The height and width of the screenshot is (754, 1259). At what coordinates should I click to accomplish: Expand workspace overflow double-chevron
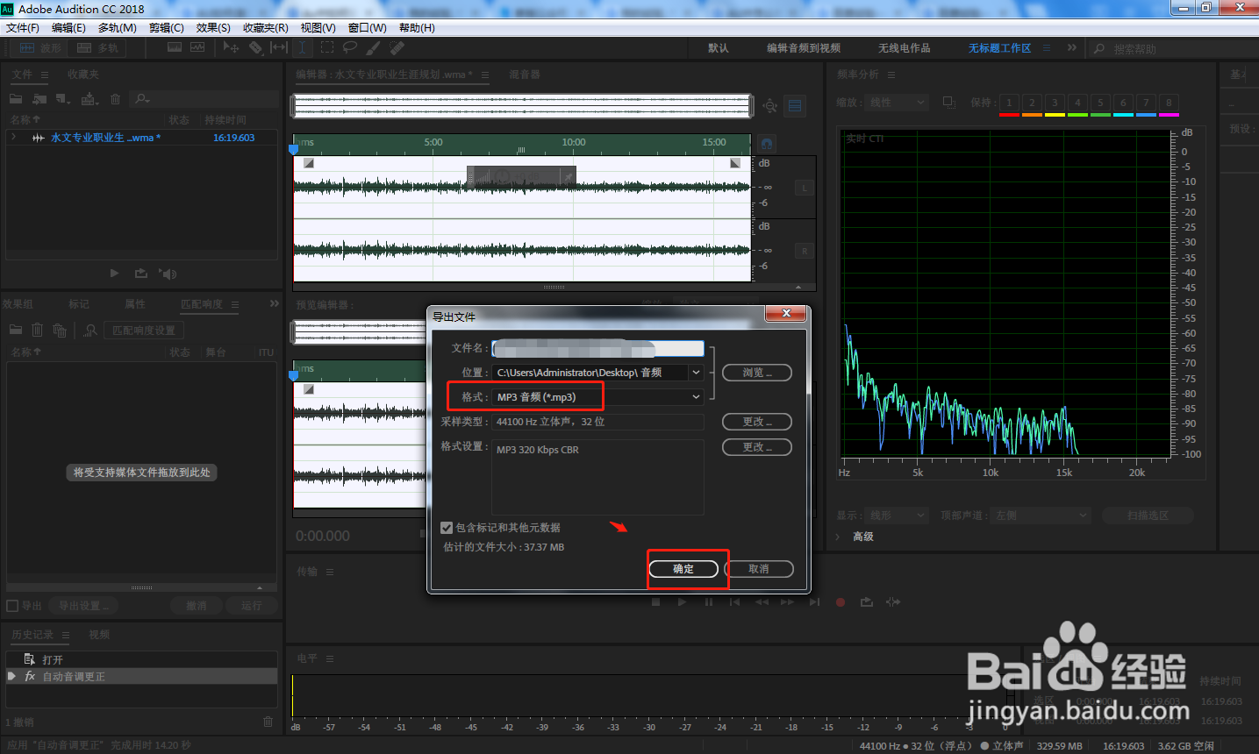tap(1072, 48)
